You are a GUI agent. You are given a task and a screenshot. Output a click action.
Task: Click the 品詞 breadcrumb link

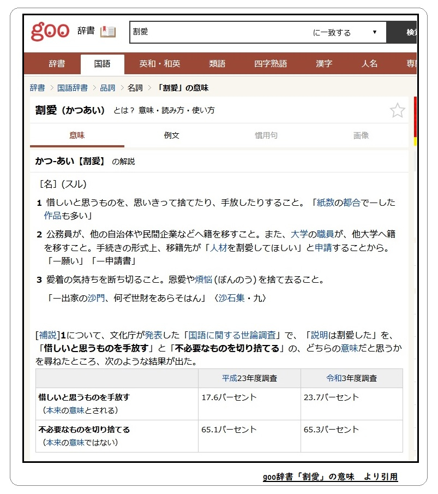[x=107, y=88]
